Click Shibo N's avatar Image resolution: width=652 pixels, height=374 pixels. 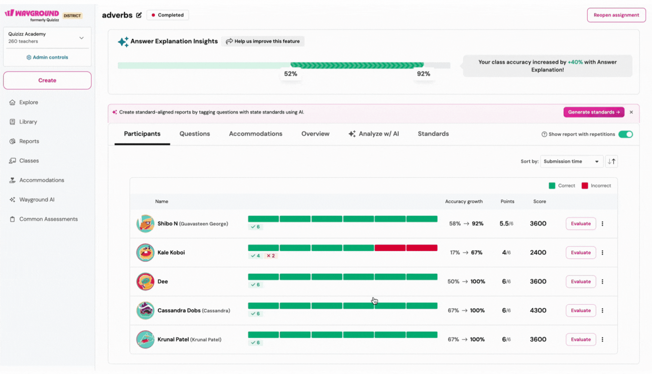[145, 224]
